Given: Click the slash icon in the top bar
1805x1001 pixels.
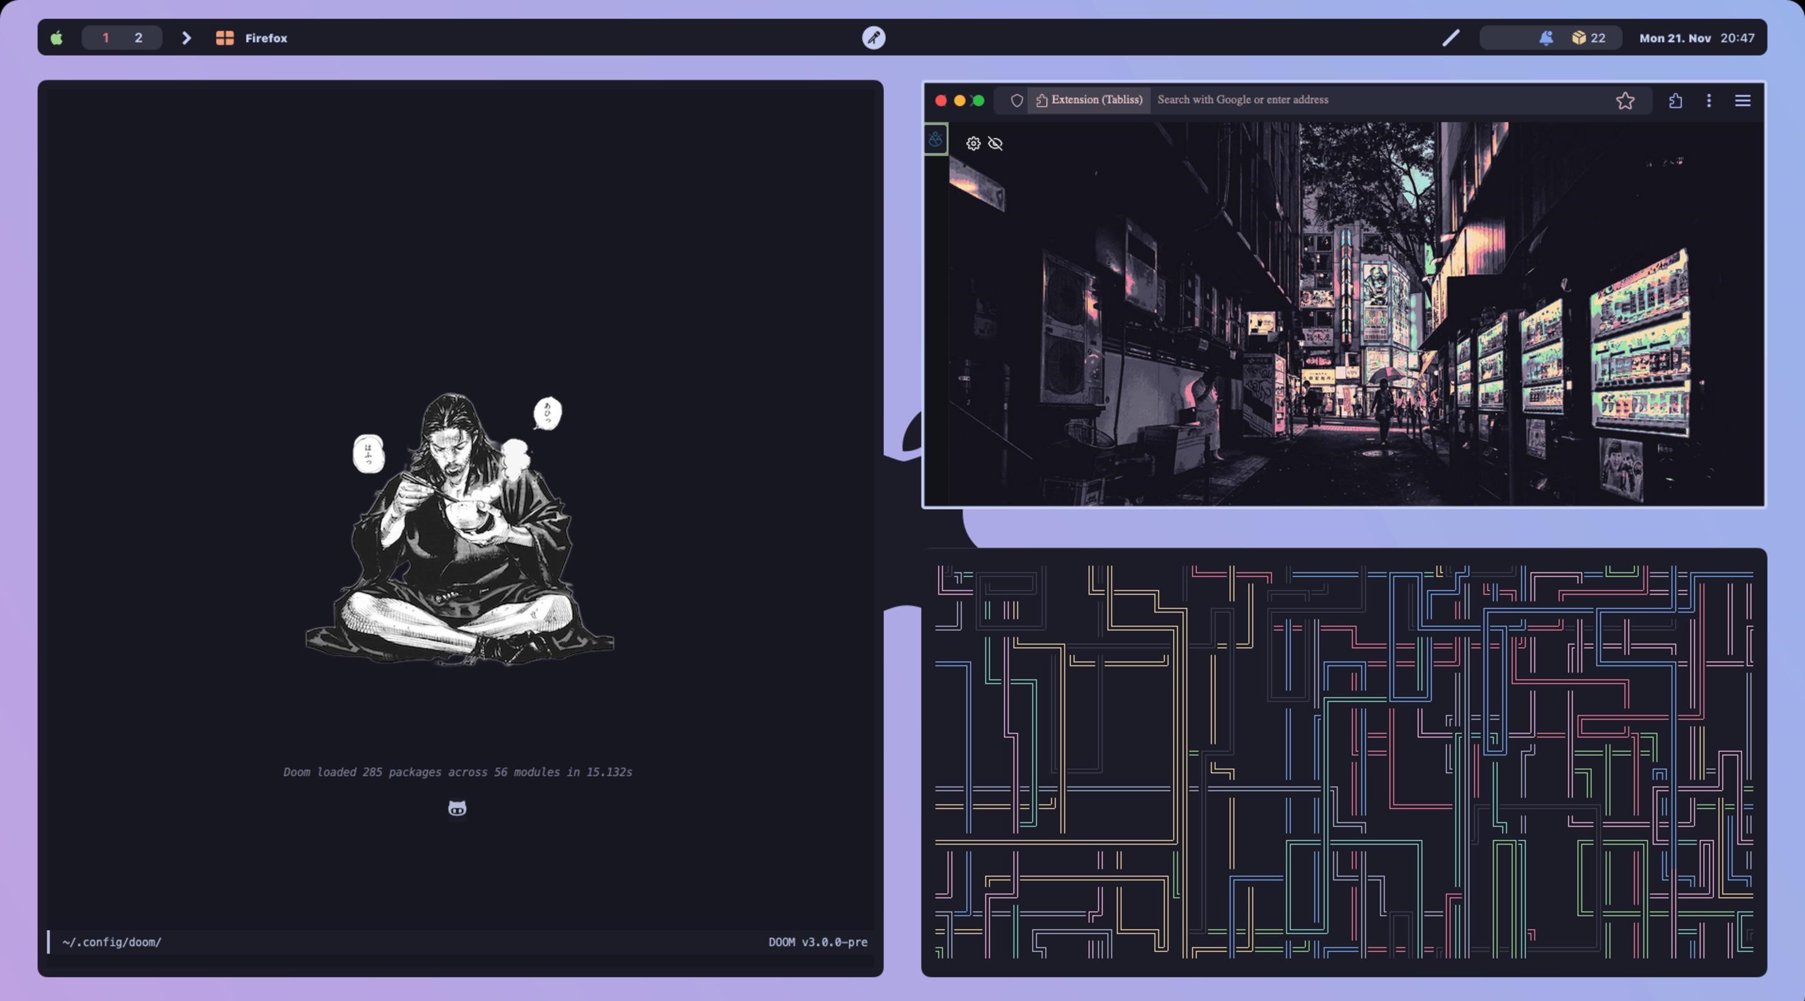Looking at the screenshot, I should [x=1451, y=38].
